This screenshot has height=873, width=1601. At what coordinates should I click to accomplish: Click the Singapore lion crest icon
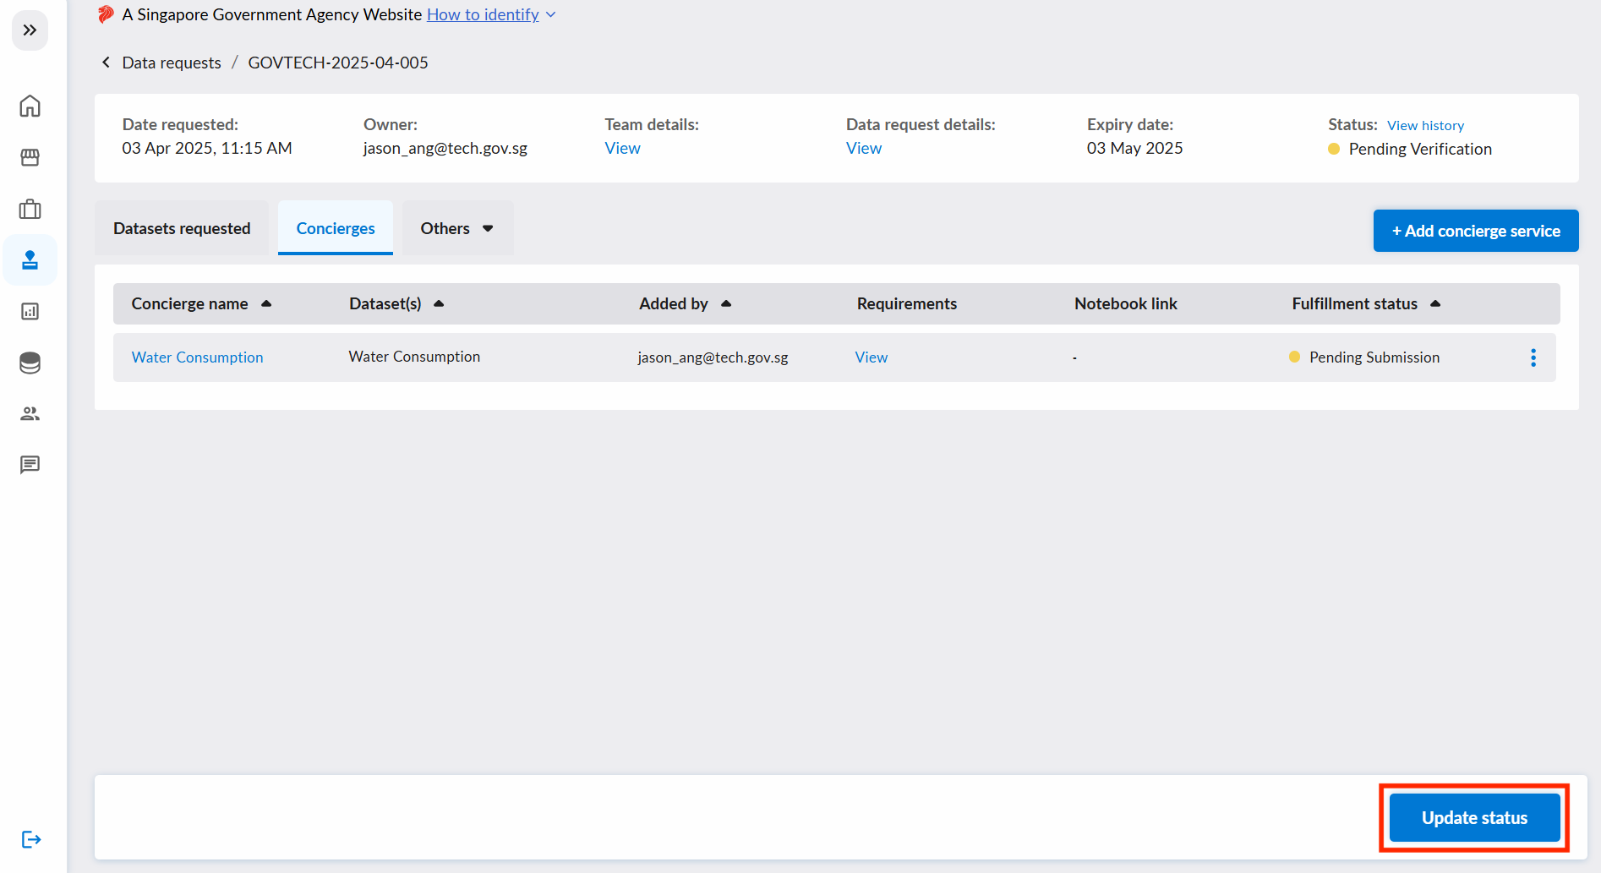[x=106, y=14]
